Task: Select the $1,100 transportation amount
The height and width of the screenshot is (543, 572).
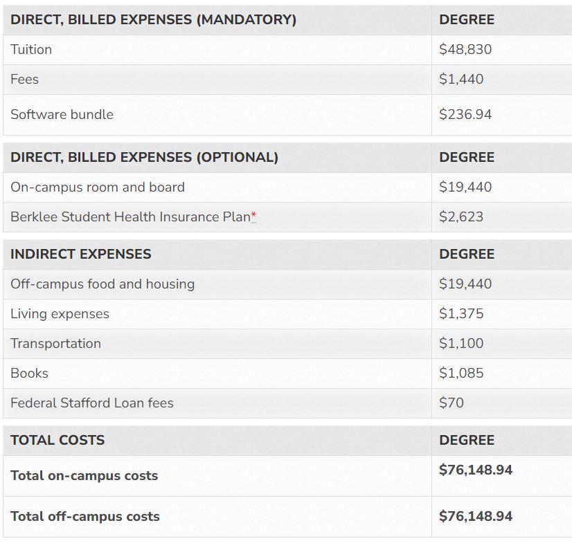Action: (461, 344)
